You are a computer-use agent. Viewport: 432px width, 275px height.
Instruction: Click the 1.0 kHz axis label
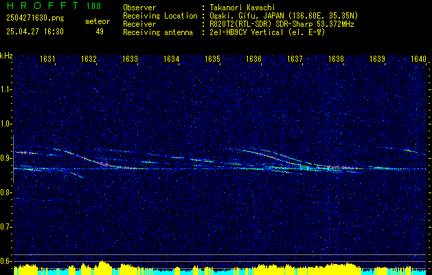tap(5, 124)
